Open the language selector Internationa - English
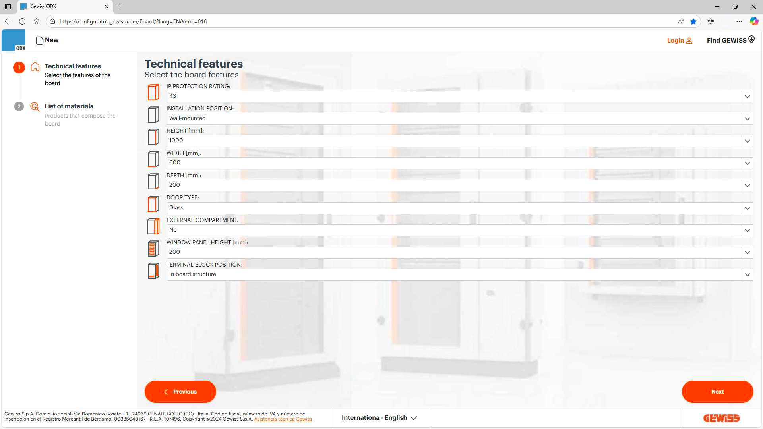The height and width of the screenshot is (429, 763). [380, 417]
